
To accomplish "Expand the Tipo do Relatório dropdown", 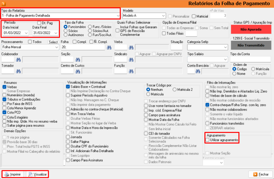I will click(x=116, y=16).
